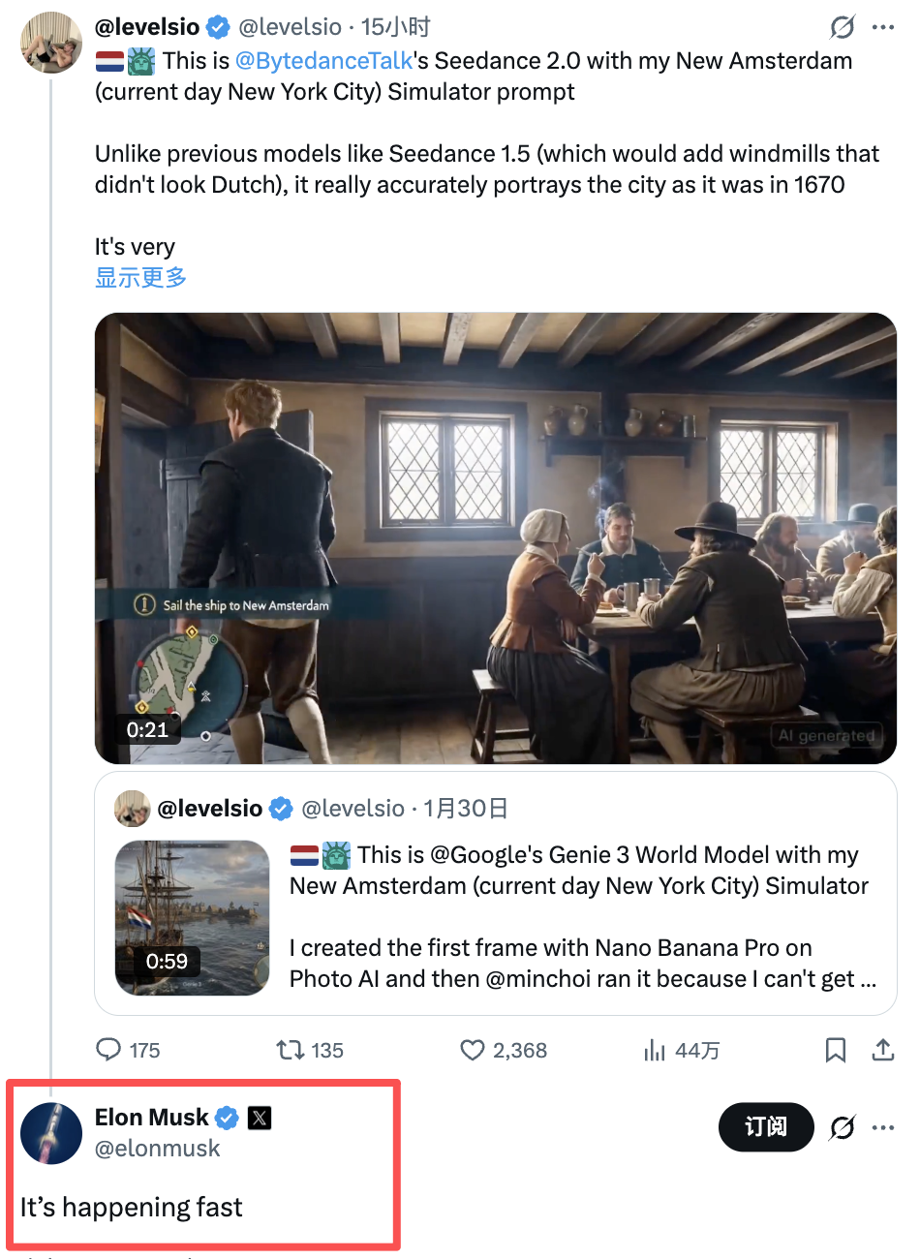Open the @elonmusk handle link
This screenshot has width=920, height=1259.
(157, 1149)
